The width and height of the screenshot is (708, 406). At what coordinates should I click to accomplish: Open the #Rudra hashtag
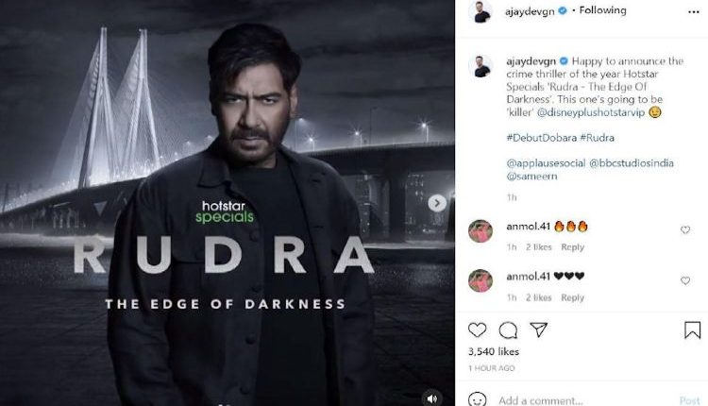click(x=597, y=138)
